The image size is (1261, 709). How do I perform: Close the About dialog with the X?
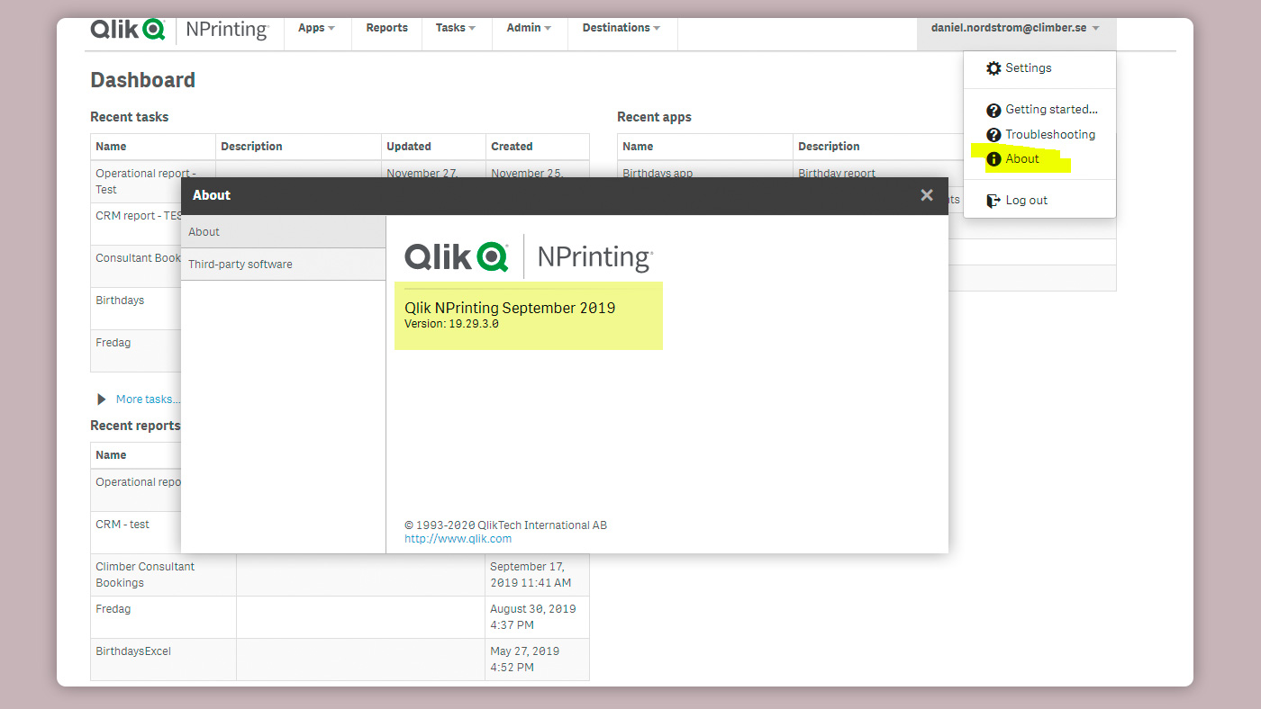pos(927,195)
